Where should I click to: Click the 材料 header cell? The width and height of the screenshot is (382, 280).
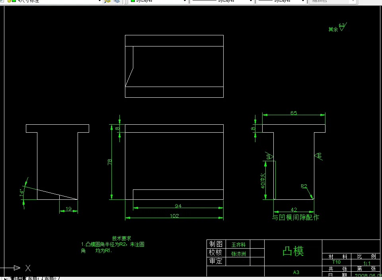click(337, 257)
